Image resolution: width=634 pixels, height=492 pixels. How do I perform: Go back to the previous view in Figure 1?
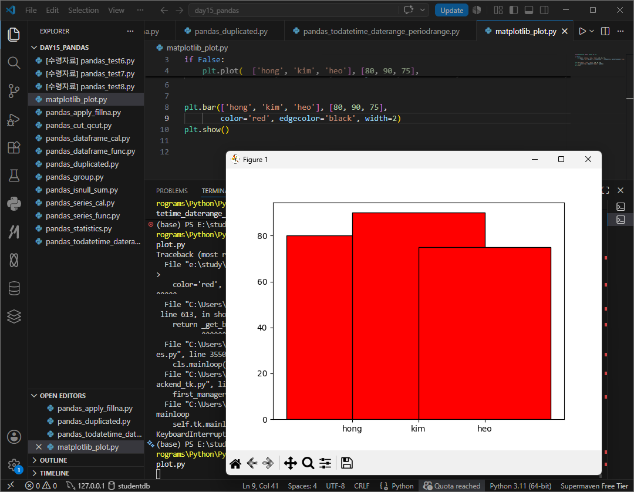pyautogui.click(x=252, y=463)
